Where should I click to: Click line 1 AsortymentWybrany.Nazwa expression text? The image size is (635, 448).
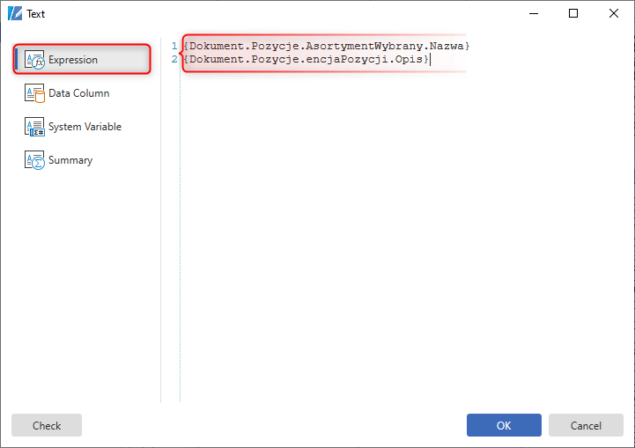[327, 46]
